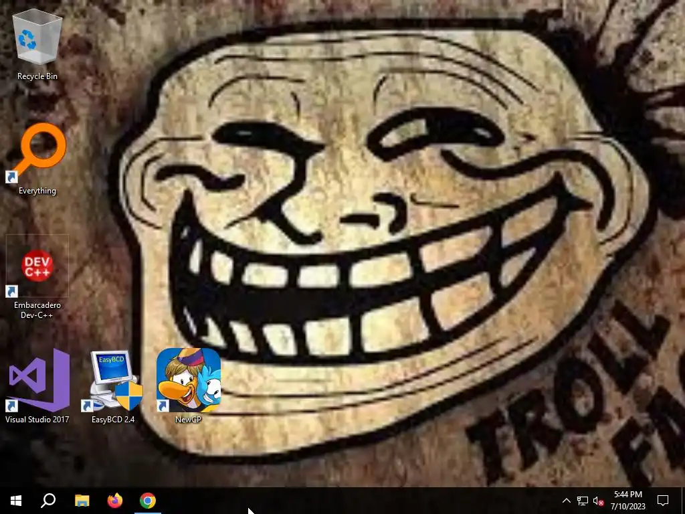685x514 pixels.
Task: Open the muted volume tray icon
Action: (599, 501)
